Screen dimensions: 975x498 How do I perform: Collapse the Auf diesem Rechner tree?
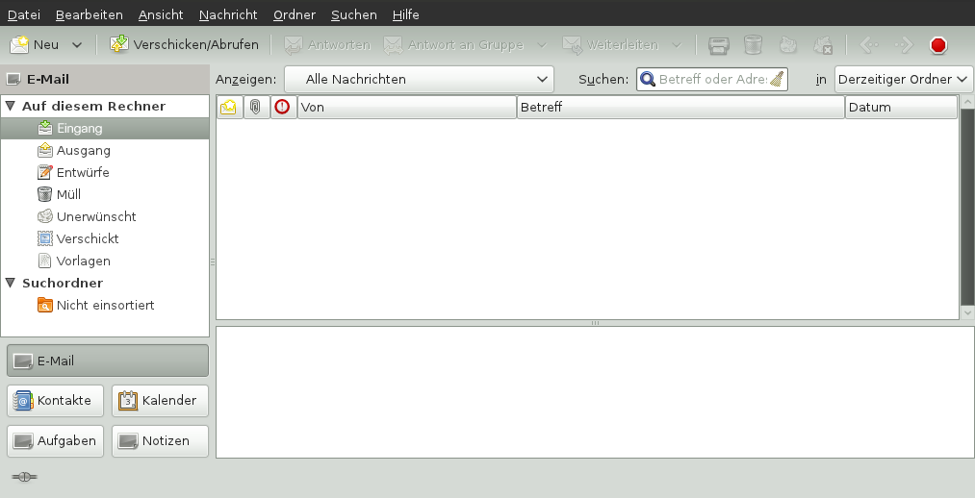[11, 107]
